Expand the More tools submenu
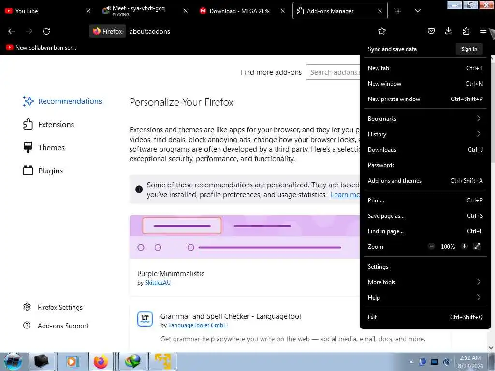 [x=425, y=282]
